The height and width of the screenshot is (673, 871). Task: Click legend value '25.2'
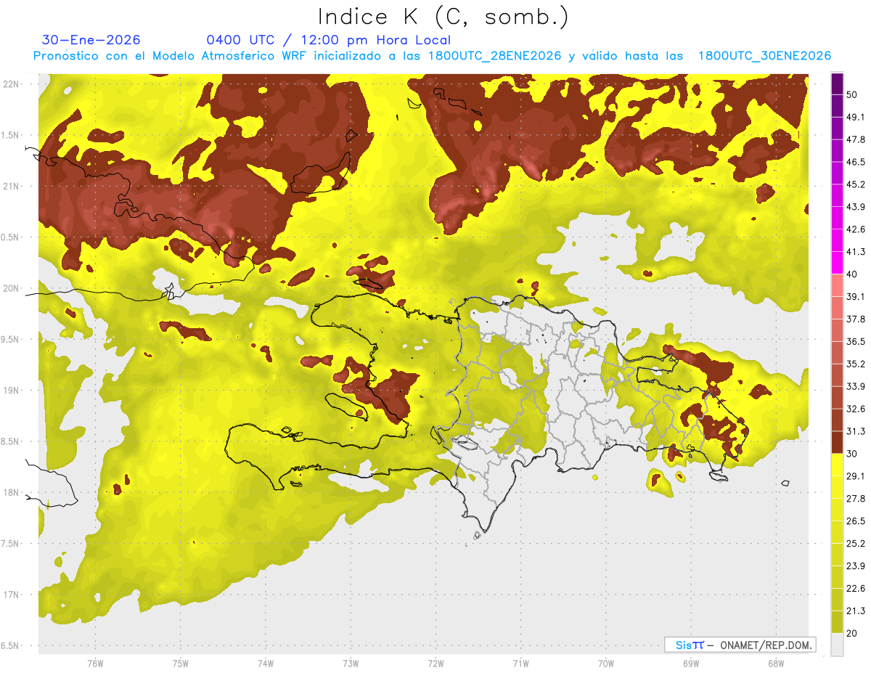[856, 544]
